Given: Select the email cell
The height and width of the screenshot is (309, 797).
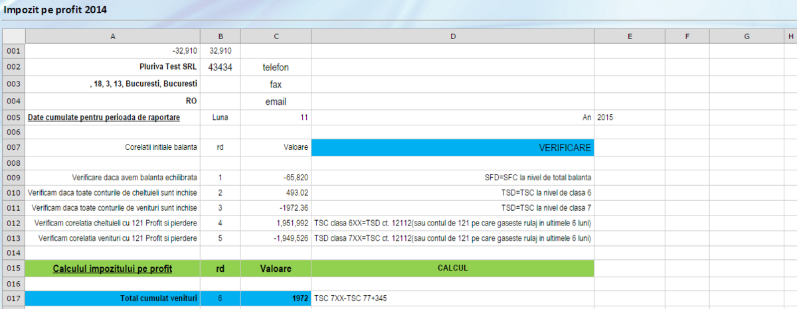Looking at the screenshot, I should [x=276, y=101].
